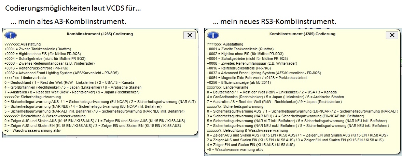Click the RS3 dialog title 'Kombiinstrument (J285) Codierung'

[303, 34]
